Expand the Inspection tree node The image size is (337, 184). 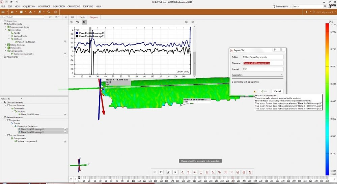(x=2, y=21)
